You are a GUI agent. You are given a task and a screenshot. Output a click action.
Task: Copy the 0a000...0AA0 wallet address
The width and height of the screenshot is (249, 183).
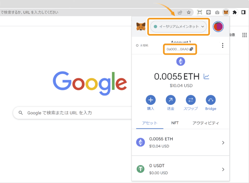180,49
